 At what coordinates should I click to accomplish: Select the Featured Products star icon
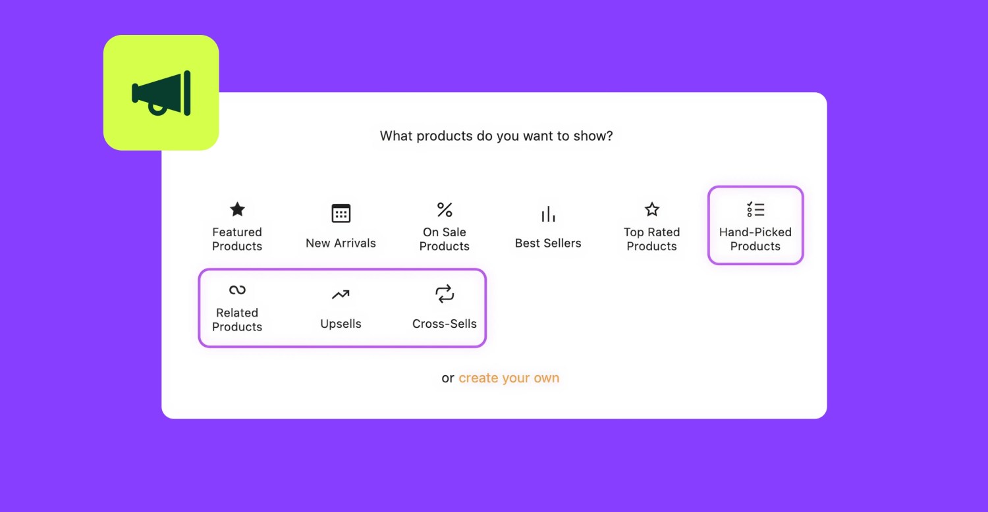(x=236, y=209)
